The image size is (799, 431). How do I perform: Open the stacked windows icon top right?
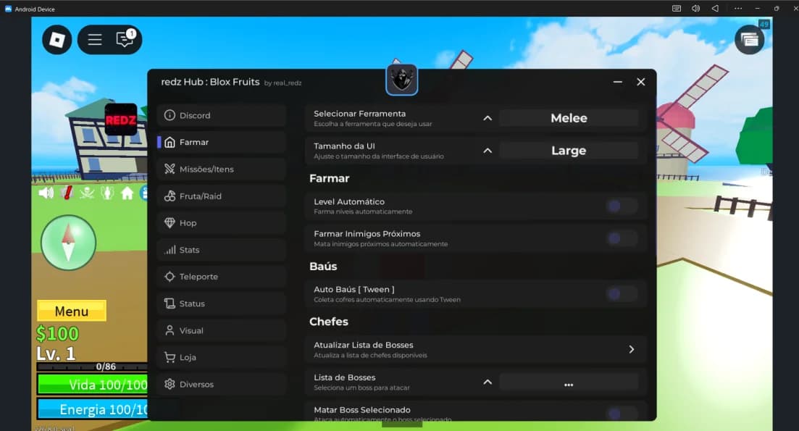point(749,40)
